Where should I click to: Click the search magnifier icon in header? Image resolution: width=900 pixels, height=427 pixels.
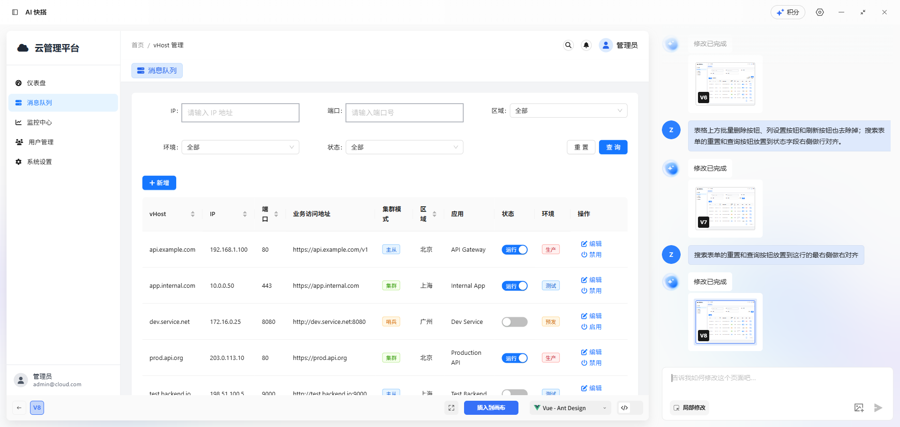click(568, 45)
